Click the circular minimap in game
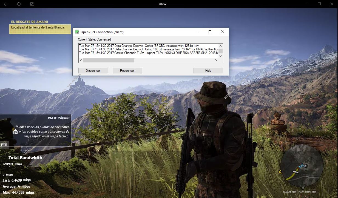338x198 pixels. [x=302, y=165]
